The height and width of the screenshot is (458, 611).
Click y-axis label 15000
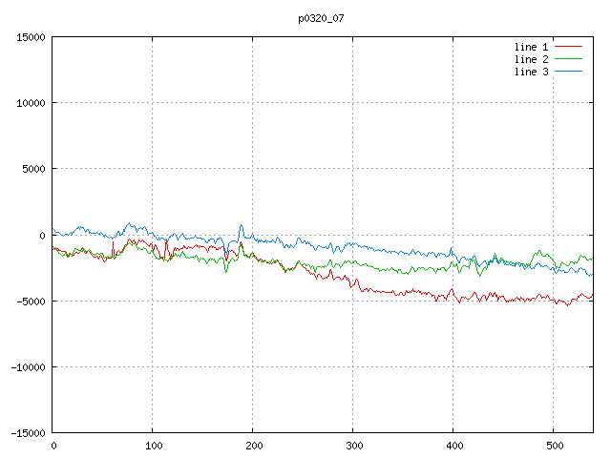coord(31,37)
